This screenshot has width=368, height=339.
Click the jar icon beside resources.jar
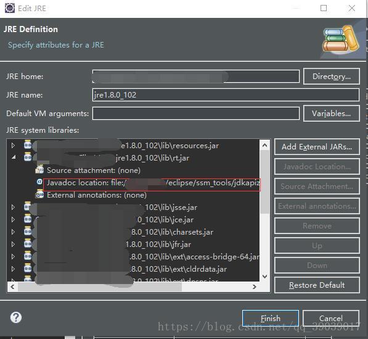coord(28,144)
